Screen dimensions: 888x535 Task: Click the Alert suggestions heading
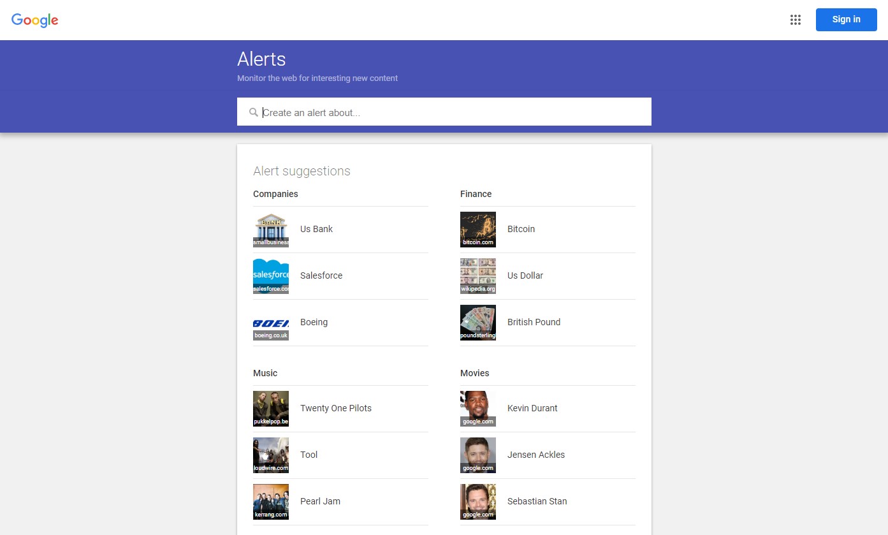(302, 171)
